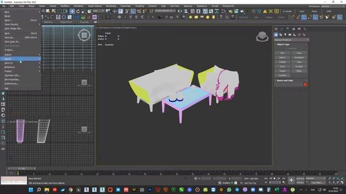Click the yellow warning triangle icon

[265, 11]
